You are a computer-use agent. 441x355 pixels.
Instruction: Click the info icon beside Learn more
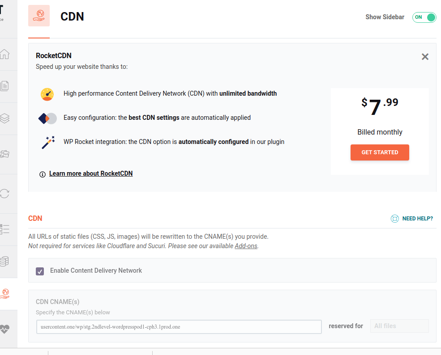(x=42, y=174)
